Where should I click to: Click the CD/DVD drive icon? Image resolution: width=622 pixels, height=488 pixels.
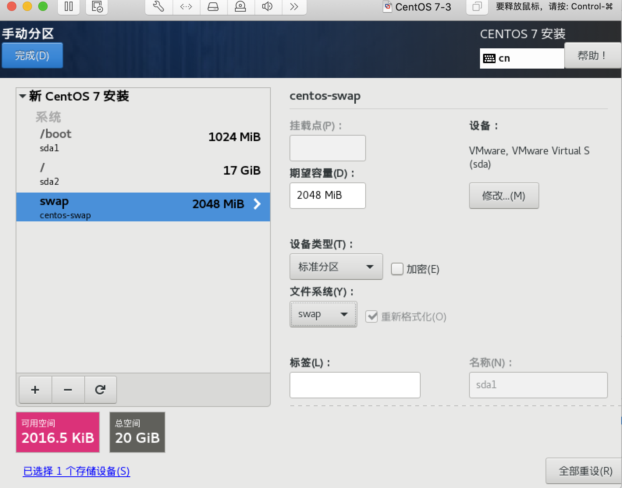tap(240, 6)
